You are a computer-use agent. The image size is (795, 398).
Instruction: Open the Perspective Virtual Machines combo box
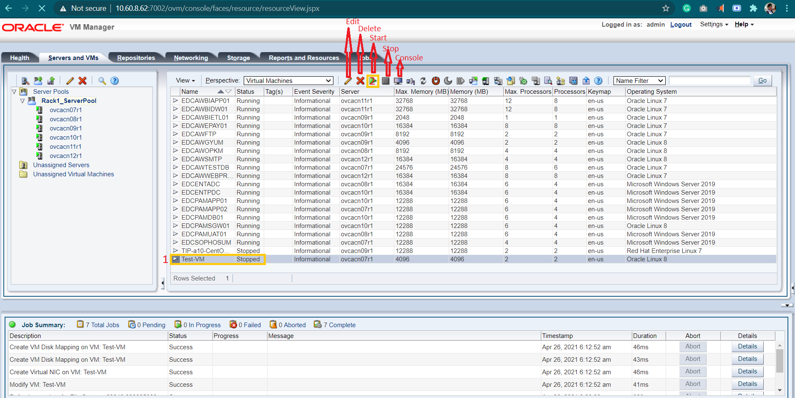coord(289,80)
